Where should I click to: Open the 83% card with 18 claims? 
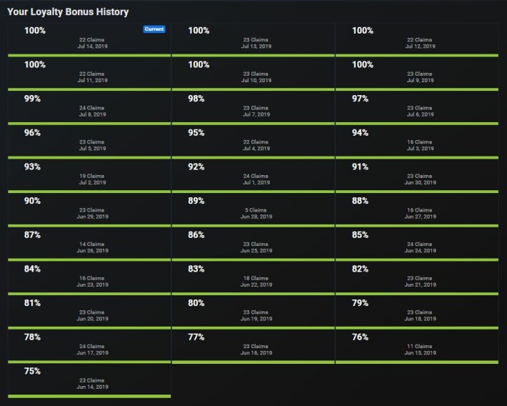click(254, 278)
